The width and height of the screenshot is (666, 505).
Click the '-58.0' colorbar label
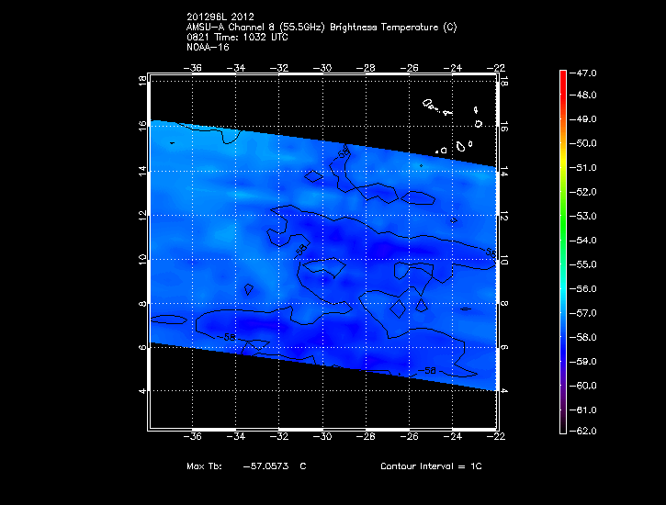pyautogui.click(x=582, y=337)
